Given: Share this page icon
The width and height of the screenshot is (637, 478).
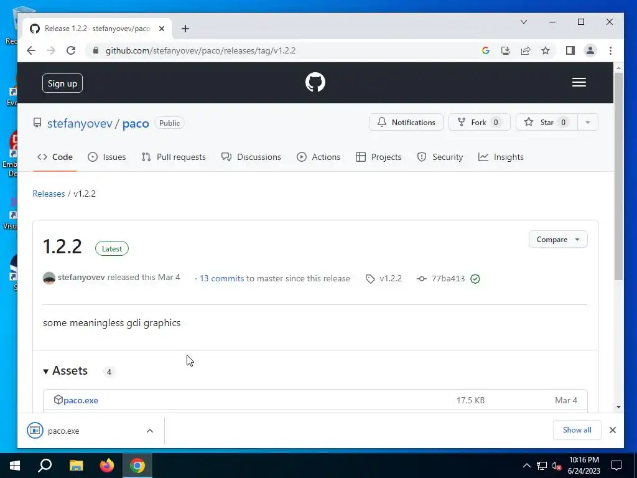Looking at the screenshot, I should 526,50.
